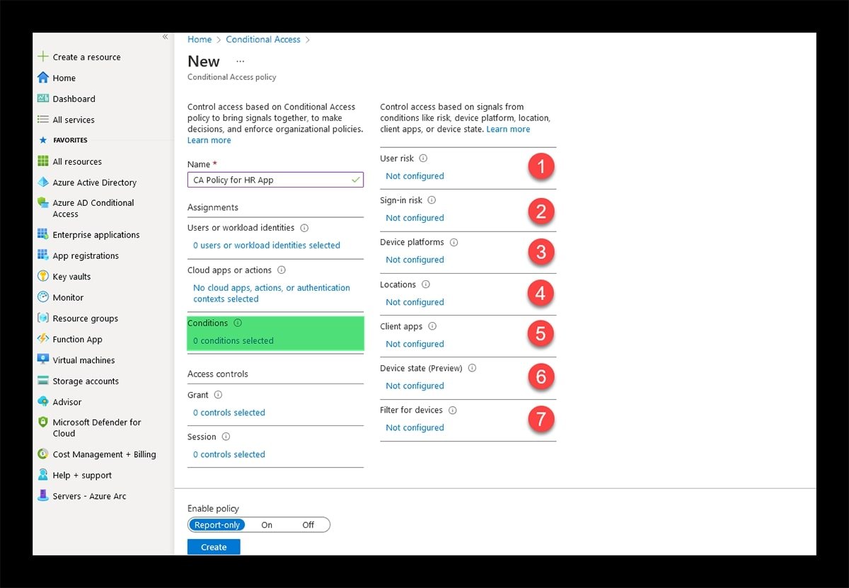Select Report-only policy mode

(x=218, y=525)
